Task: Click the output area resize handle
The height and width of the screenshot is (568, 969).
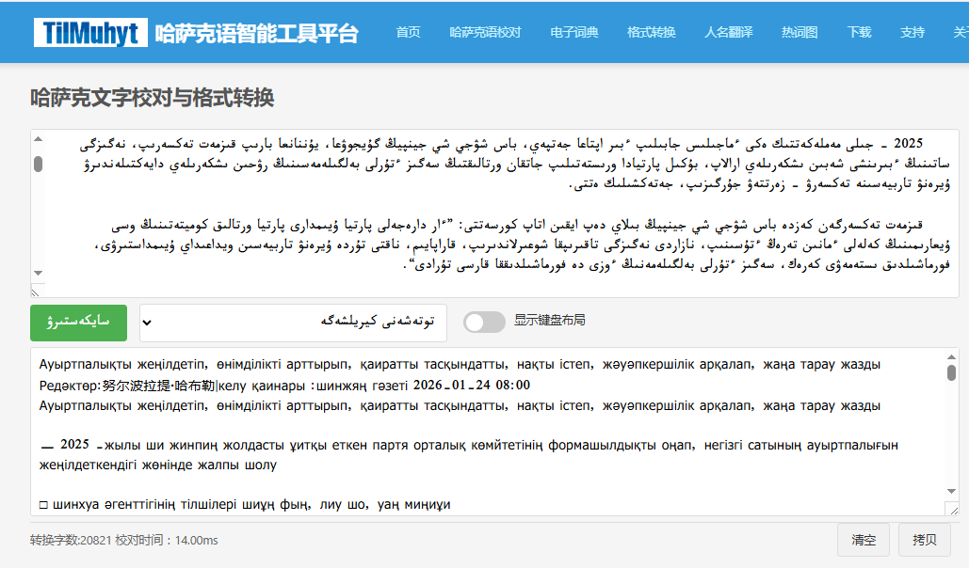Action: 952,509
